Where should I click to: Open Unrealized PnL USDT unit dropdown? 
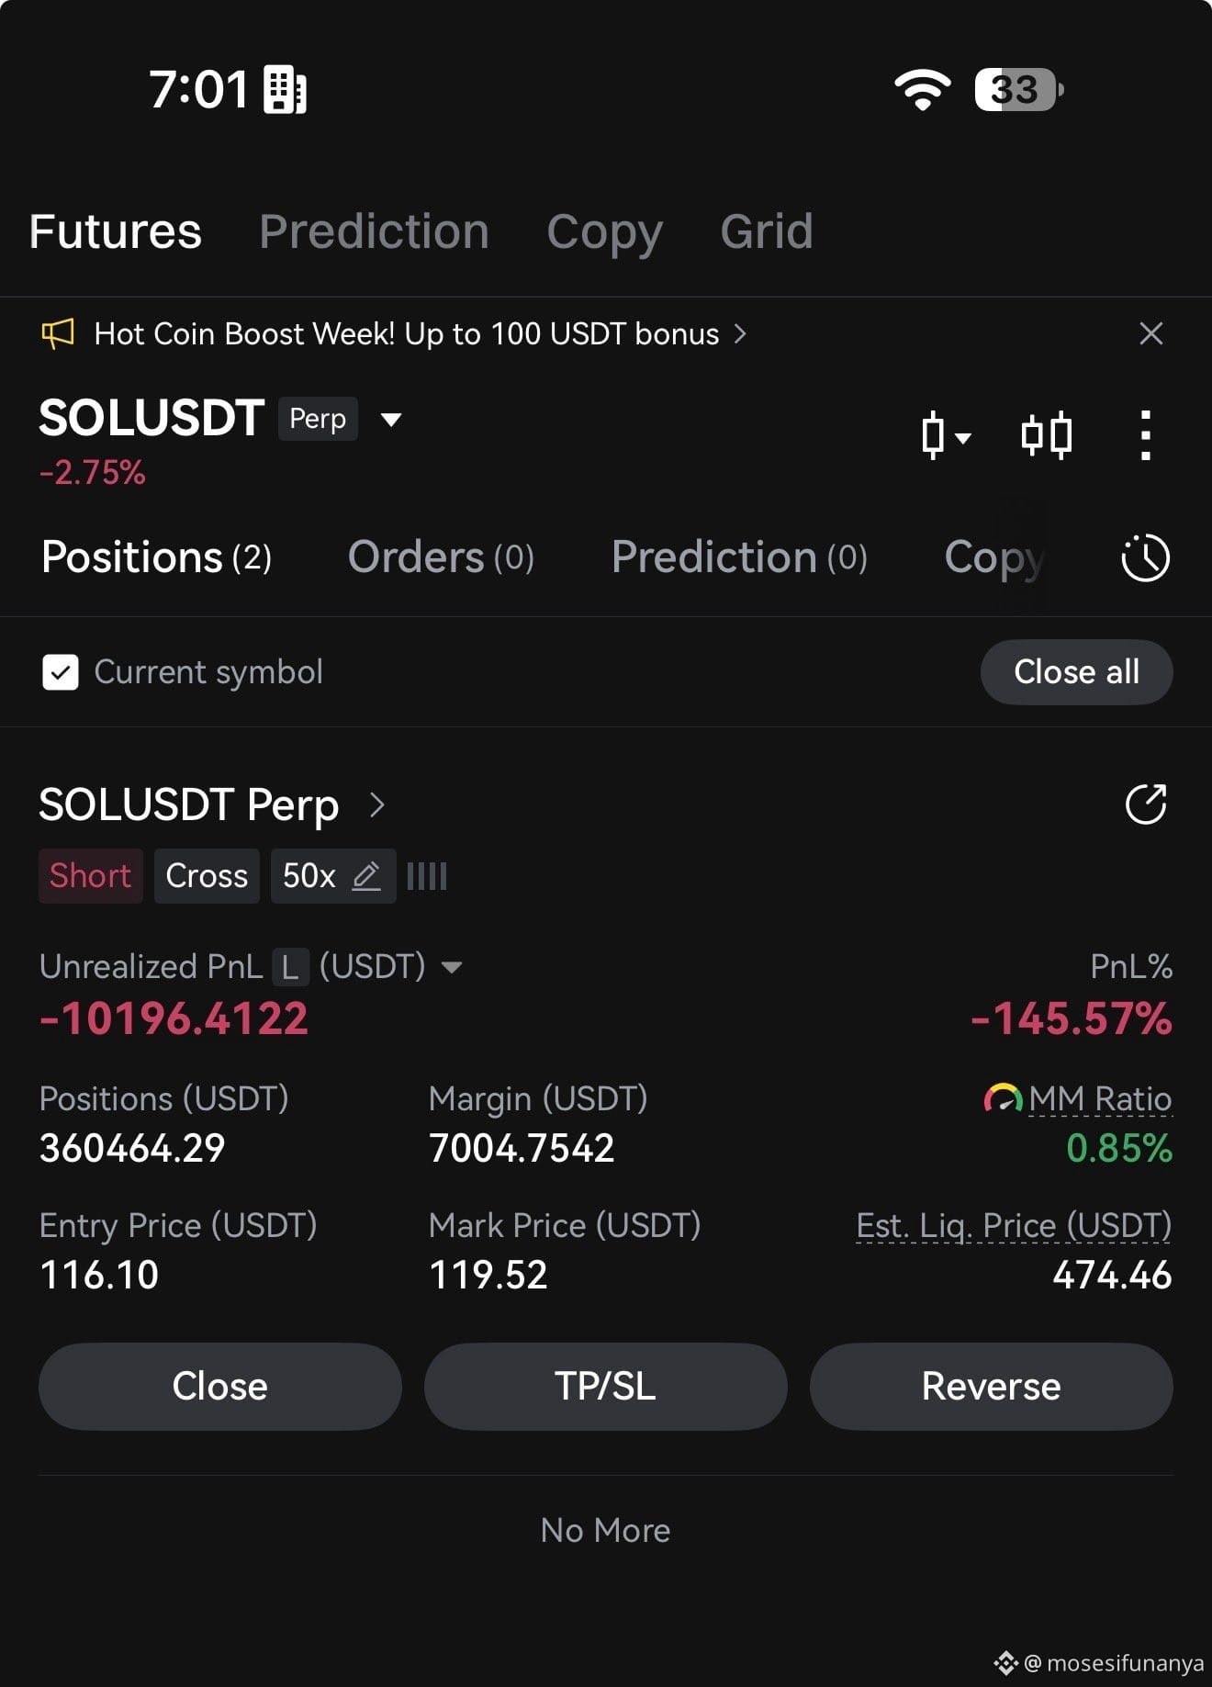click(452, 967)
